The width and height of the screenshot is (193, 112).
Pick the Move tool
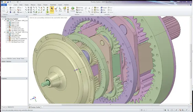[60, 10]
